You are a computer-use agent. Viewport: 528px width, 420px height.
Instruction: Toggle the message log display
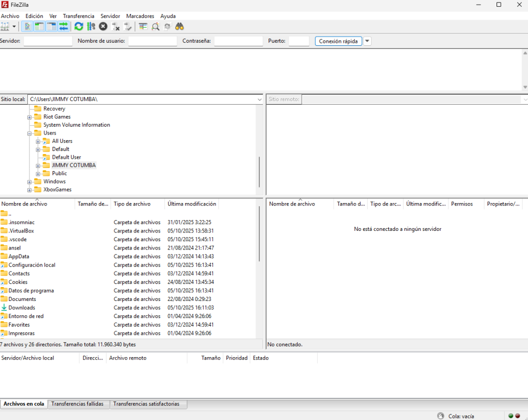coord(27,26)
